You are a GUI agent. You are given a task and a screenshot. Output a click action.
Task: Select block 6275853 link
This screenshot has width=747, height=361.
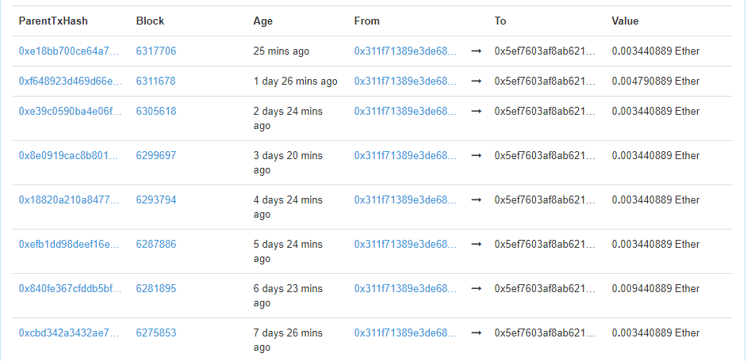[x=156, y=333]
